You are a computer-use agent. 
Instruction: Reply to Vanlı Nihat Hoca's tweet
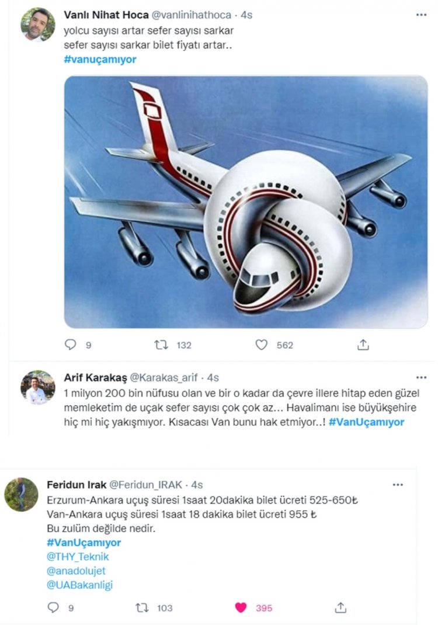[71, 345]
